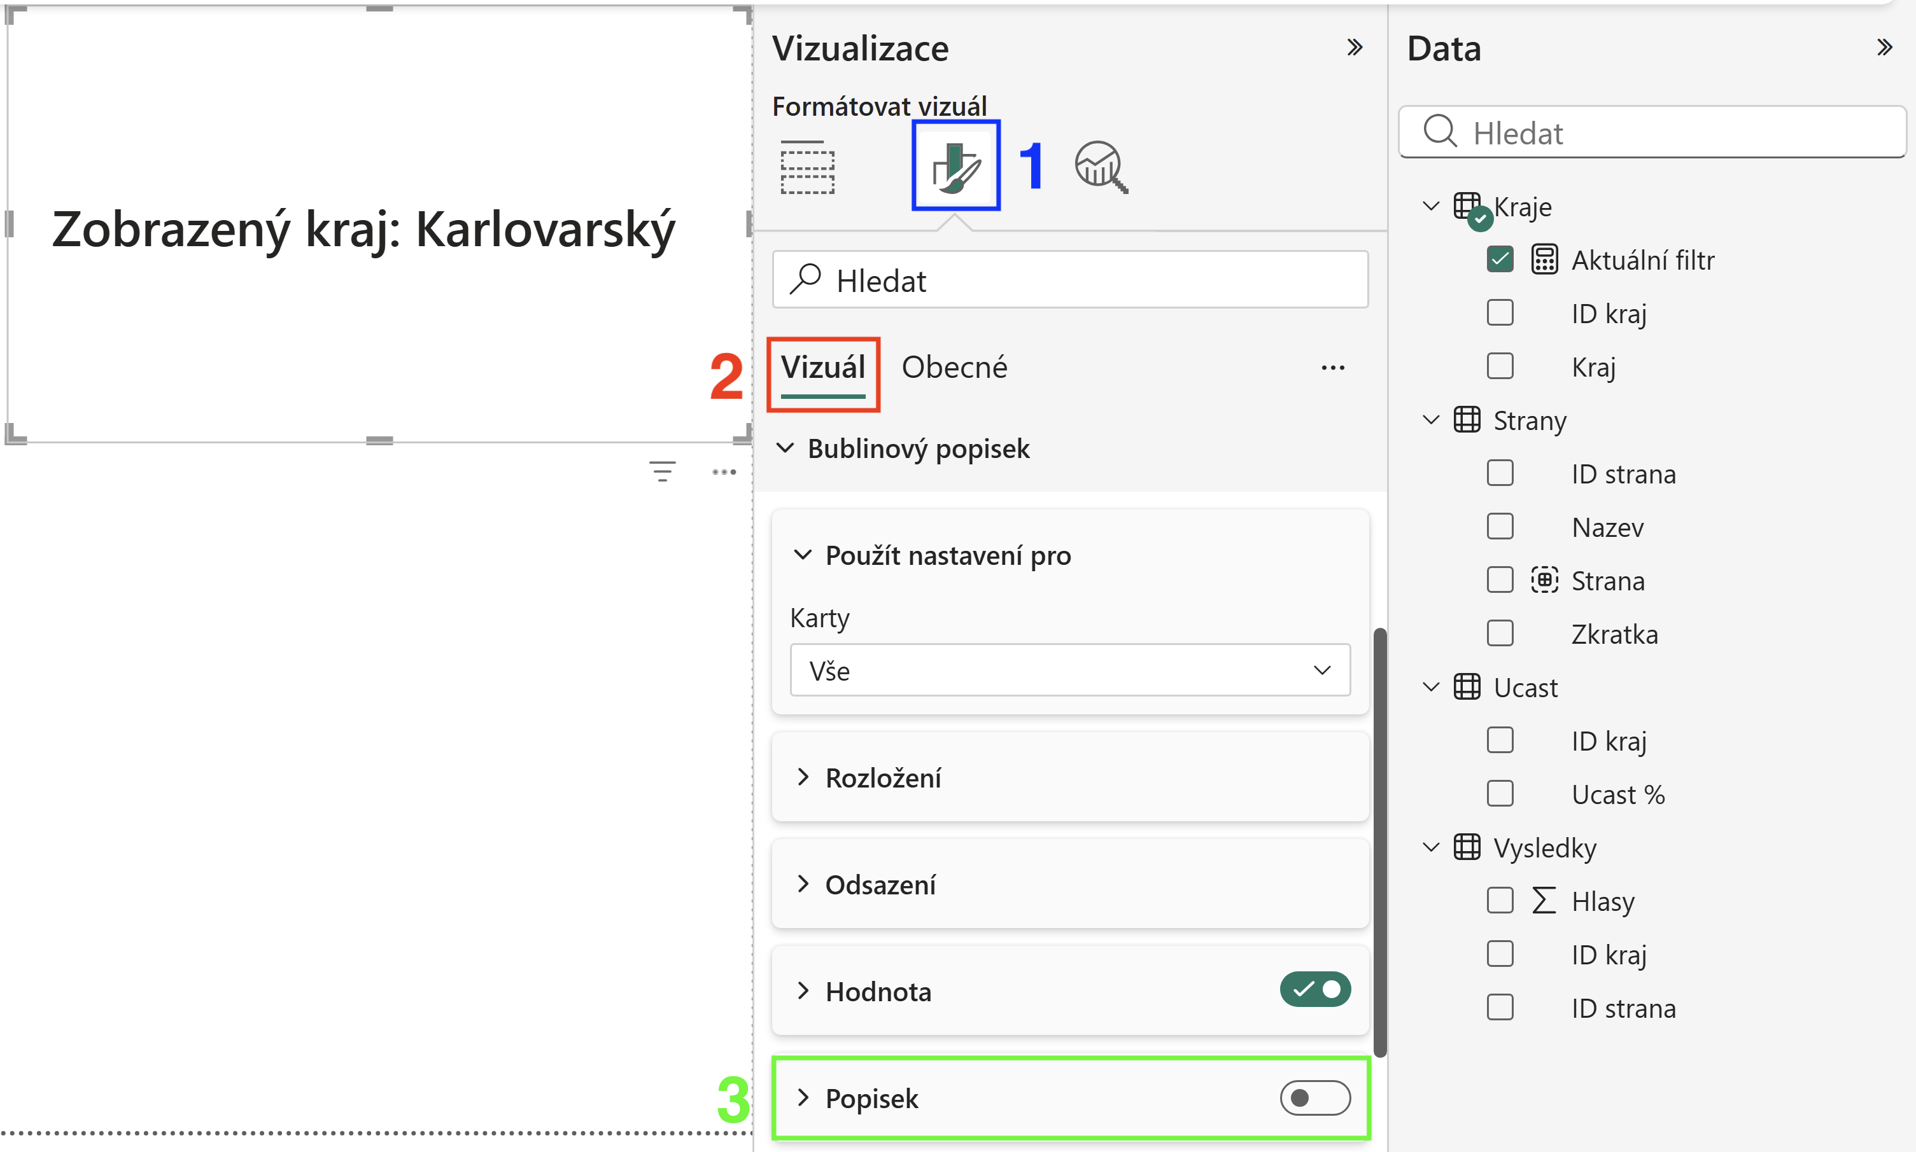The height and width of the screenshot is (1152, 1916).
Task: Uncheck the Aktuální filtr checkbox
Action: pyautogui.click(x=1500, y=260)
